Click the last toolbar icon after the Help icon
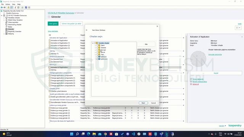Viewport: 244px width, 137px height. 29,8
